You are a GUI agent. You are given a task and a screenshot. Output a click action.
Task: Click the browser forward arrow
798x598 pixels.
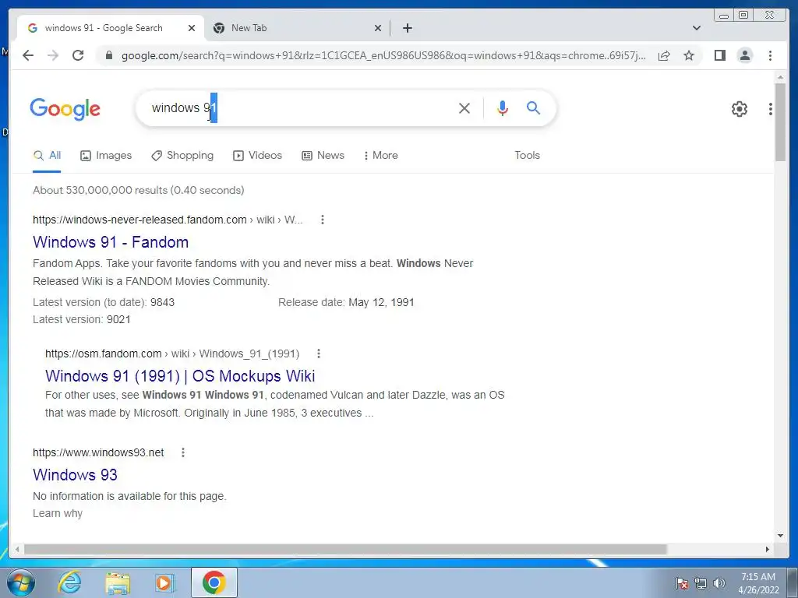pyautogui.click(x=53, y=55)
